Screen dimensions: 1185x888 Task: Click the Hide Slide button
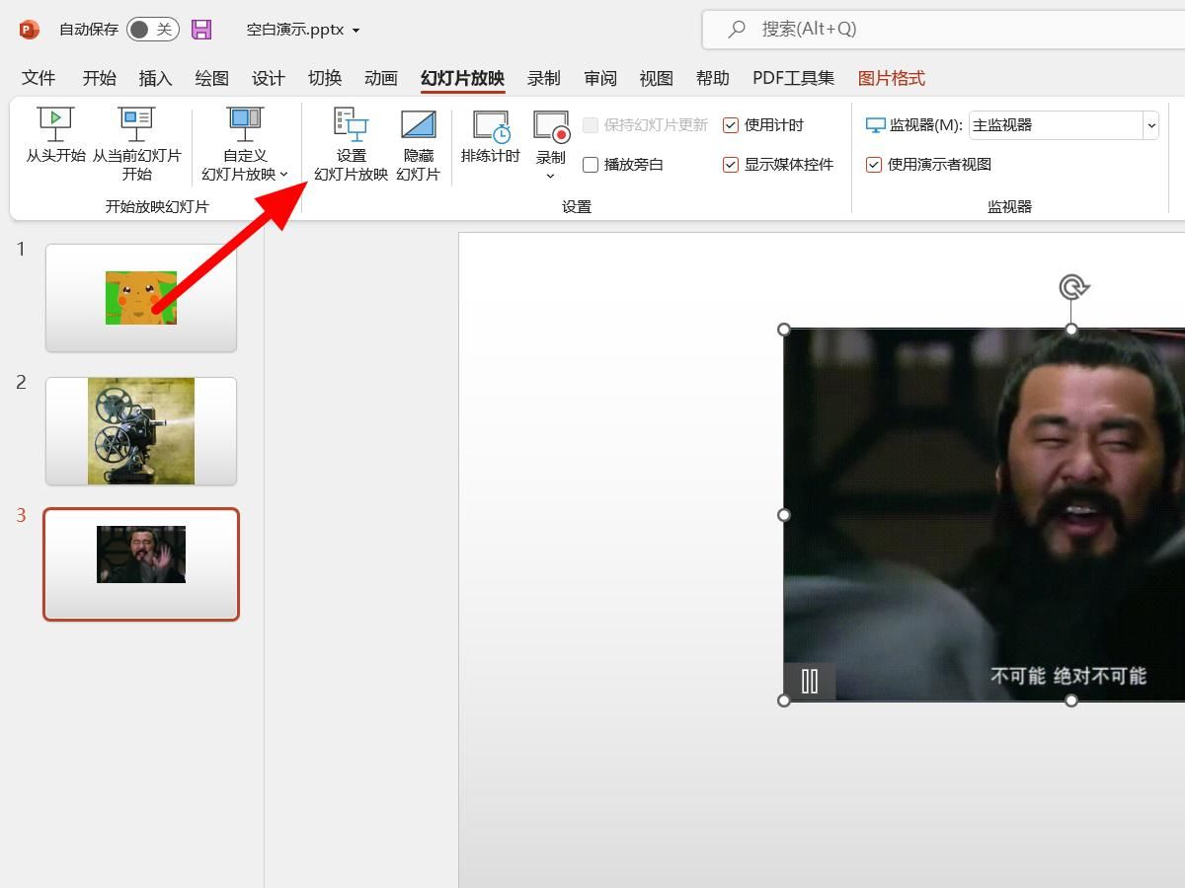pos(418,145)
